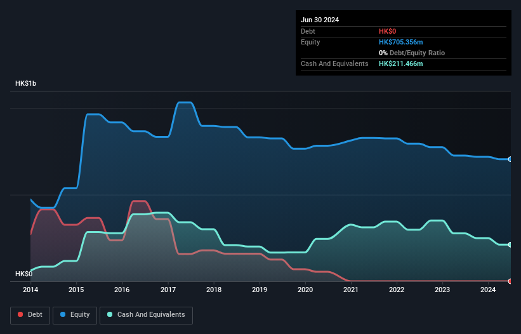Select the Equity endpoint marker on chart
Viewport: 521px width, 334px height.
point(510,159)
